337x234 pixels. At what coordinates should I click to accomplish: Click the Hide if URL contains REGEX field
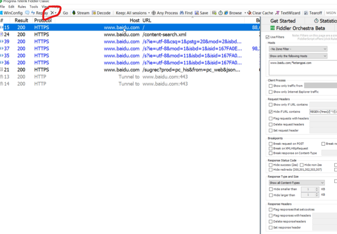click(323, 112)
